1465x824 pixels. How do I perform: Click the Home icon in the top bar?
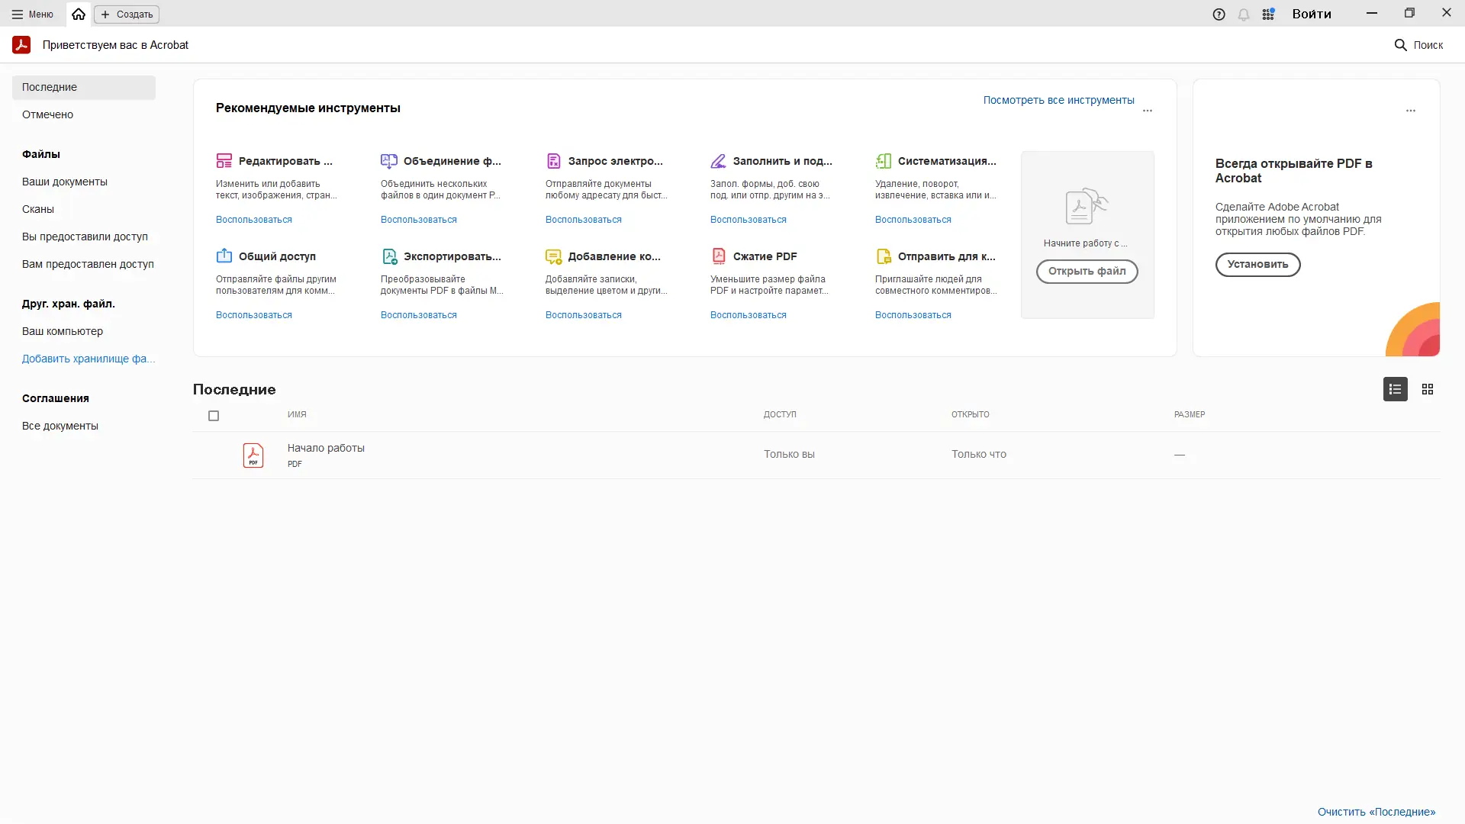pos(79,14)
